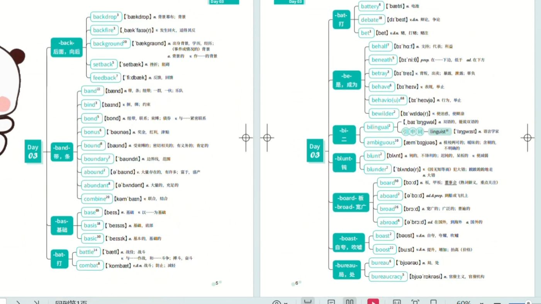Select the -band- root node
541x304 pixels.
coord(62,152)
